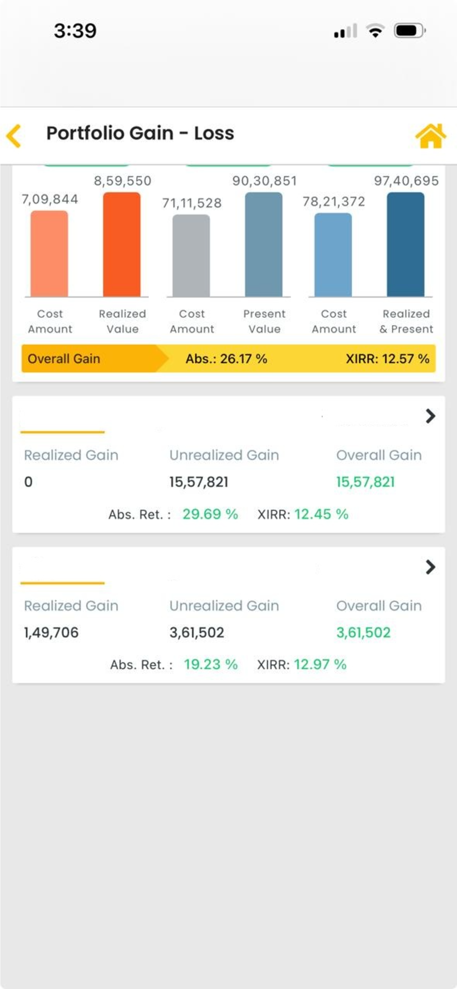Image resolution: width=457 pixels, height=989 pixels.
Task: Select the grey 71,11,528 cost bar
Action: [x=191, y=255]
